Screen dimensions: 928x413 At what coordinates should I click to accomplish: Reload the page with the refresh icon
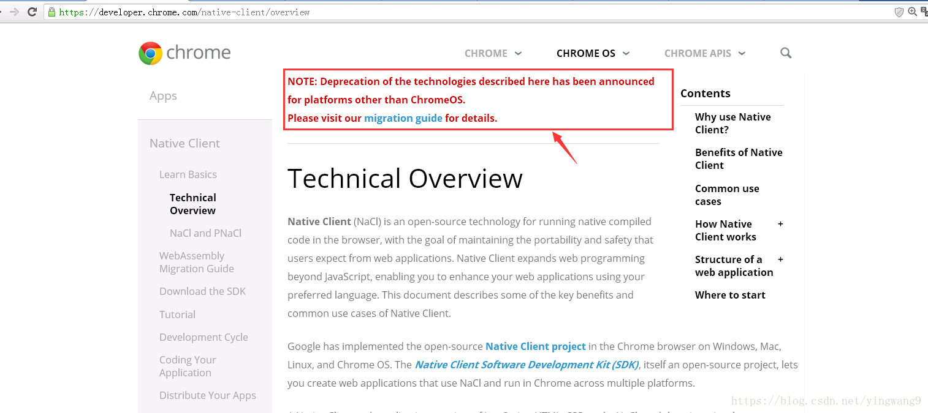click(x=32, y=12)
